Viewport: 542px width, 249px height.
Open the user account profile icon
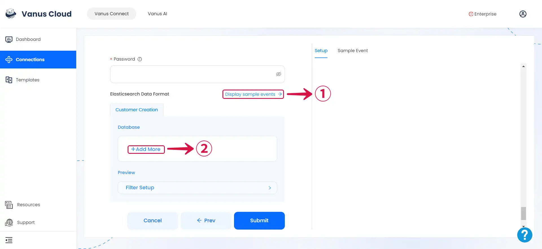523,14
